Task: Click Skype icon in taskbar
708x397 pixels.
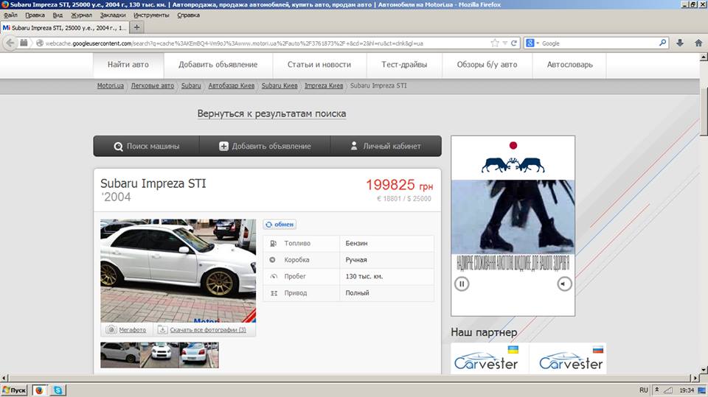Action: 58,390
